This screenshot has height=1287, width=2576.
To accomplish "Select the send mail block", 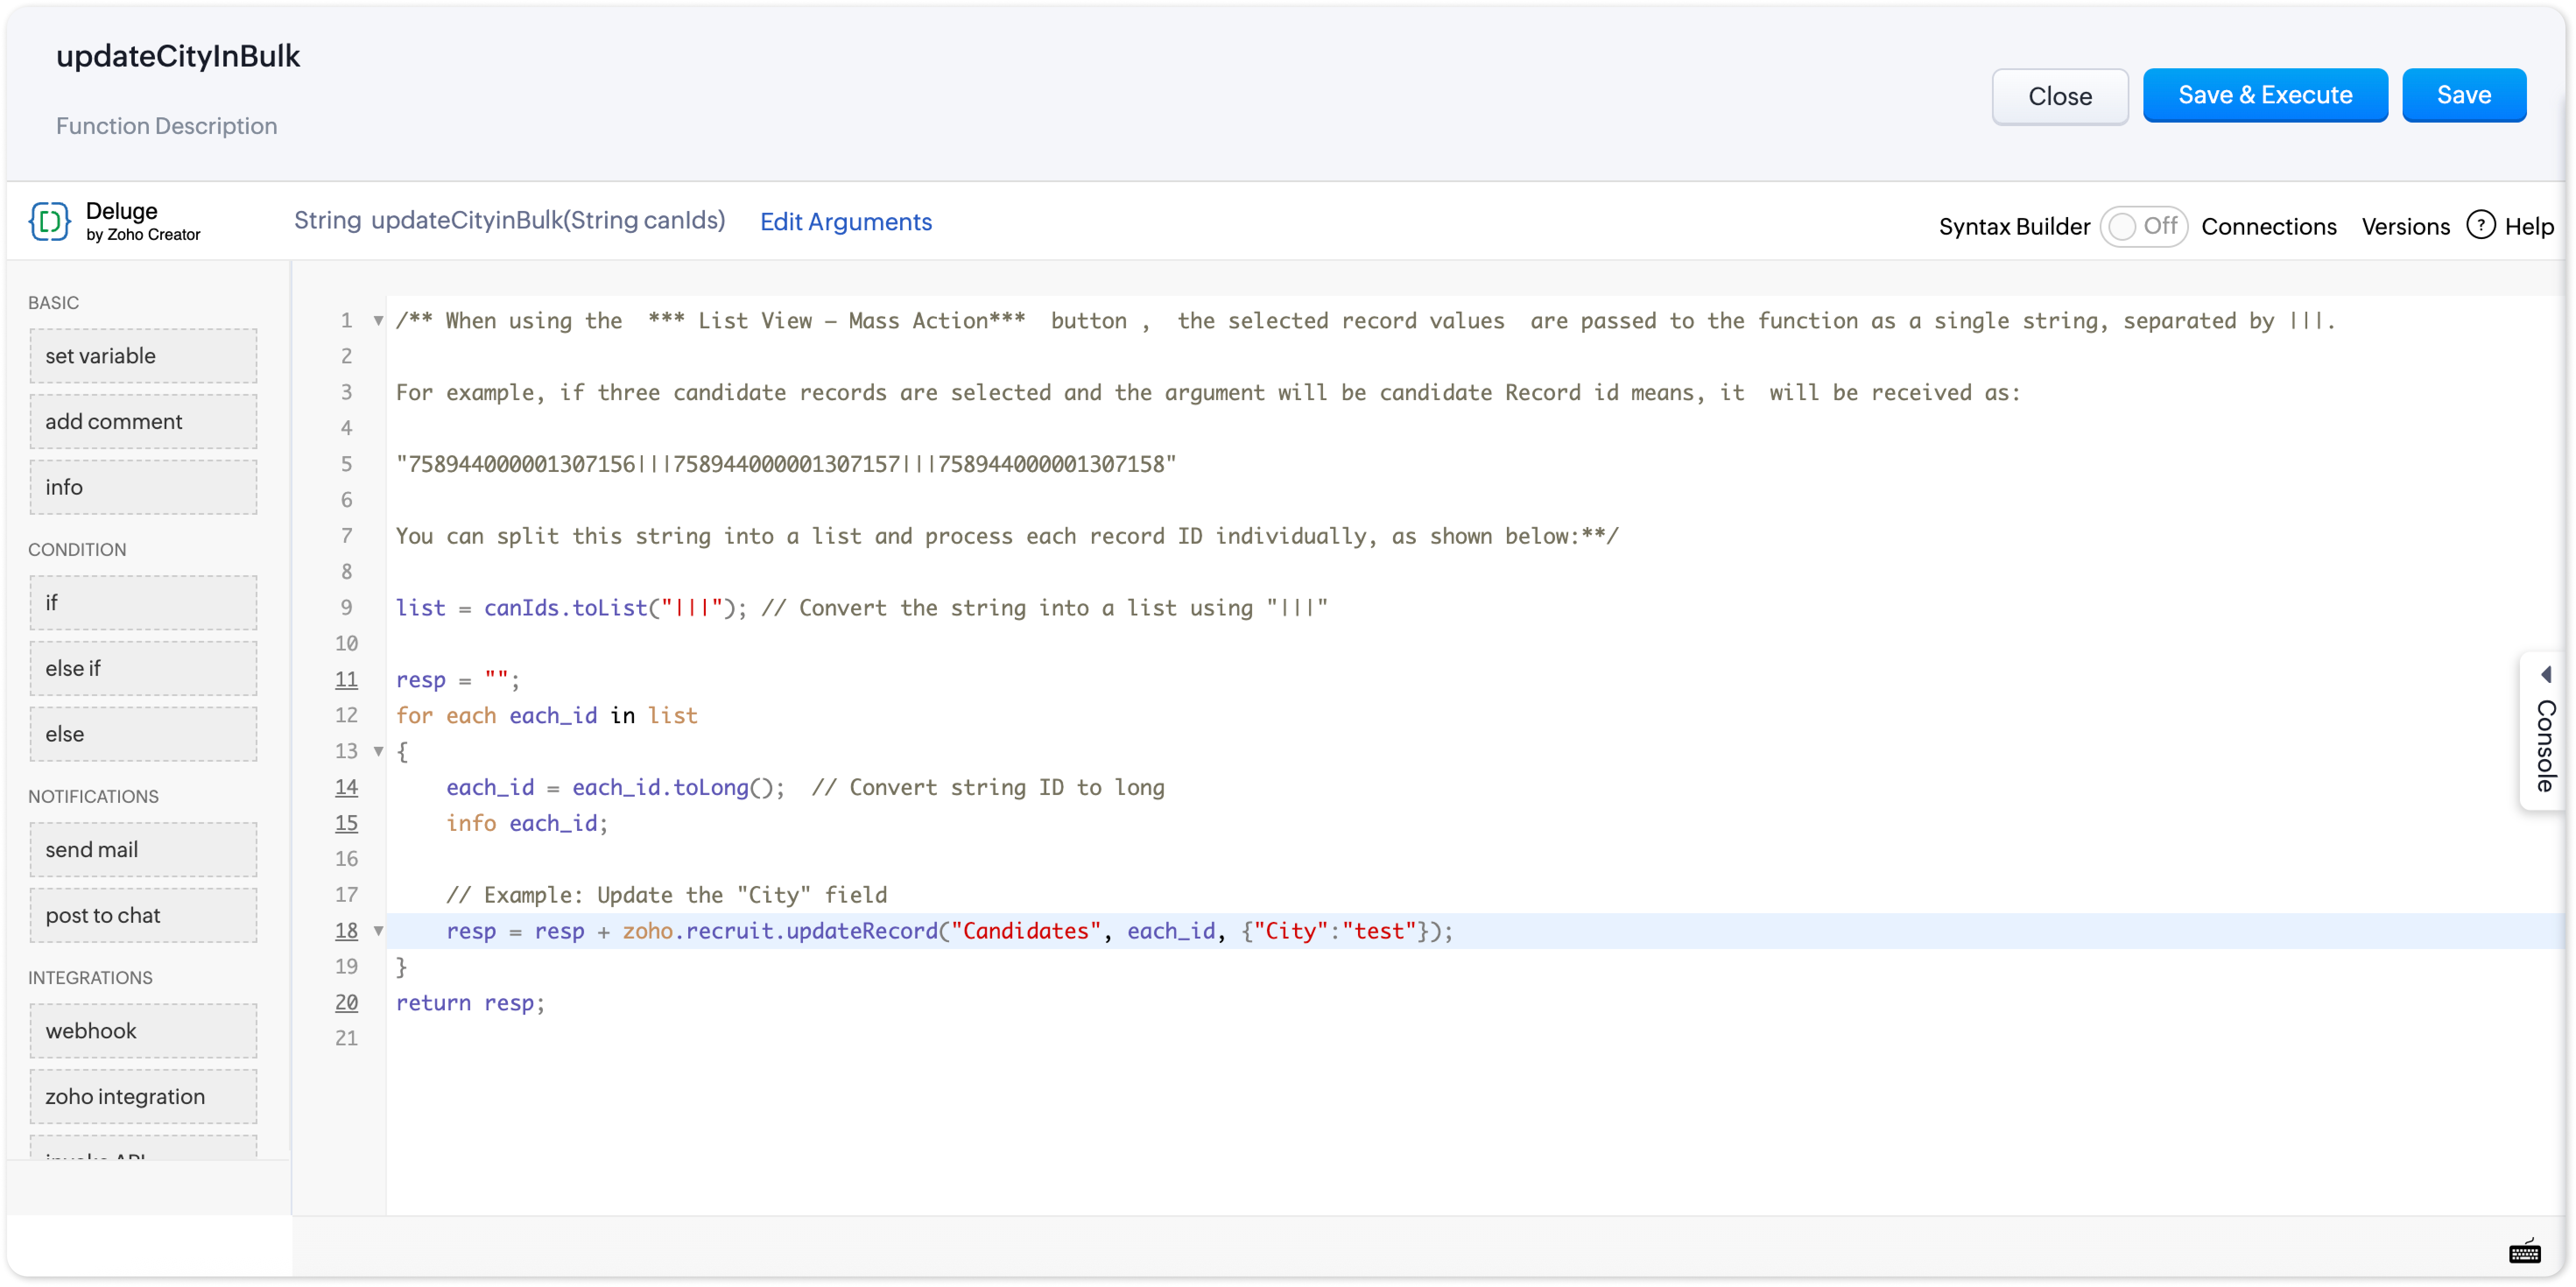I will click(143, 849).
